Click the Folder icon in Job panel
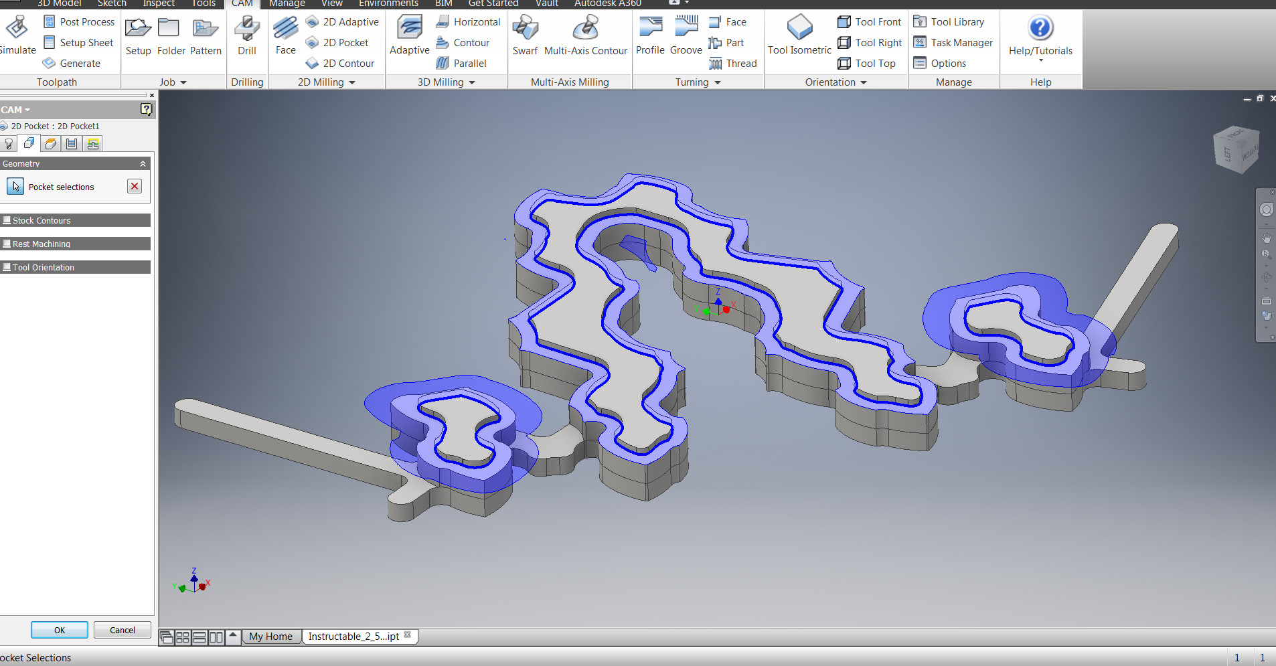Screen dimensions: 1276x666 tap(169, 28)
